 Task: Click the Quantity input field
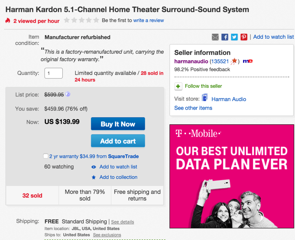(53, 73)
